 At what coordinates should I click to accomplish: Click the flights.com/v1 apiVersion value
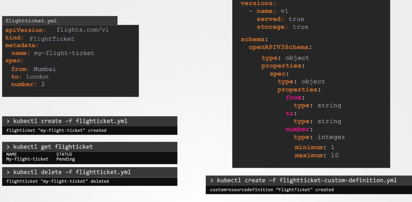82,30
